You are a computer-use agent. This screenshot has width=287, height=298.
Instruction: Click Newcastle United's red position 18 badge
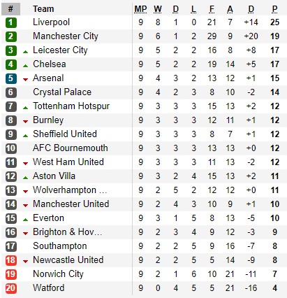tap(10, 260)
